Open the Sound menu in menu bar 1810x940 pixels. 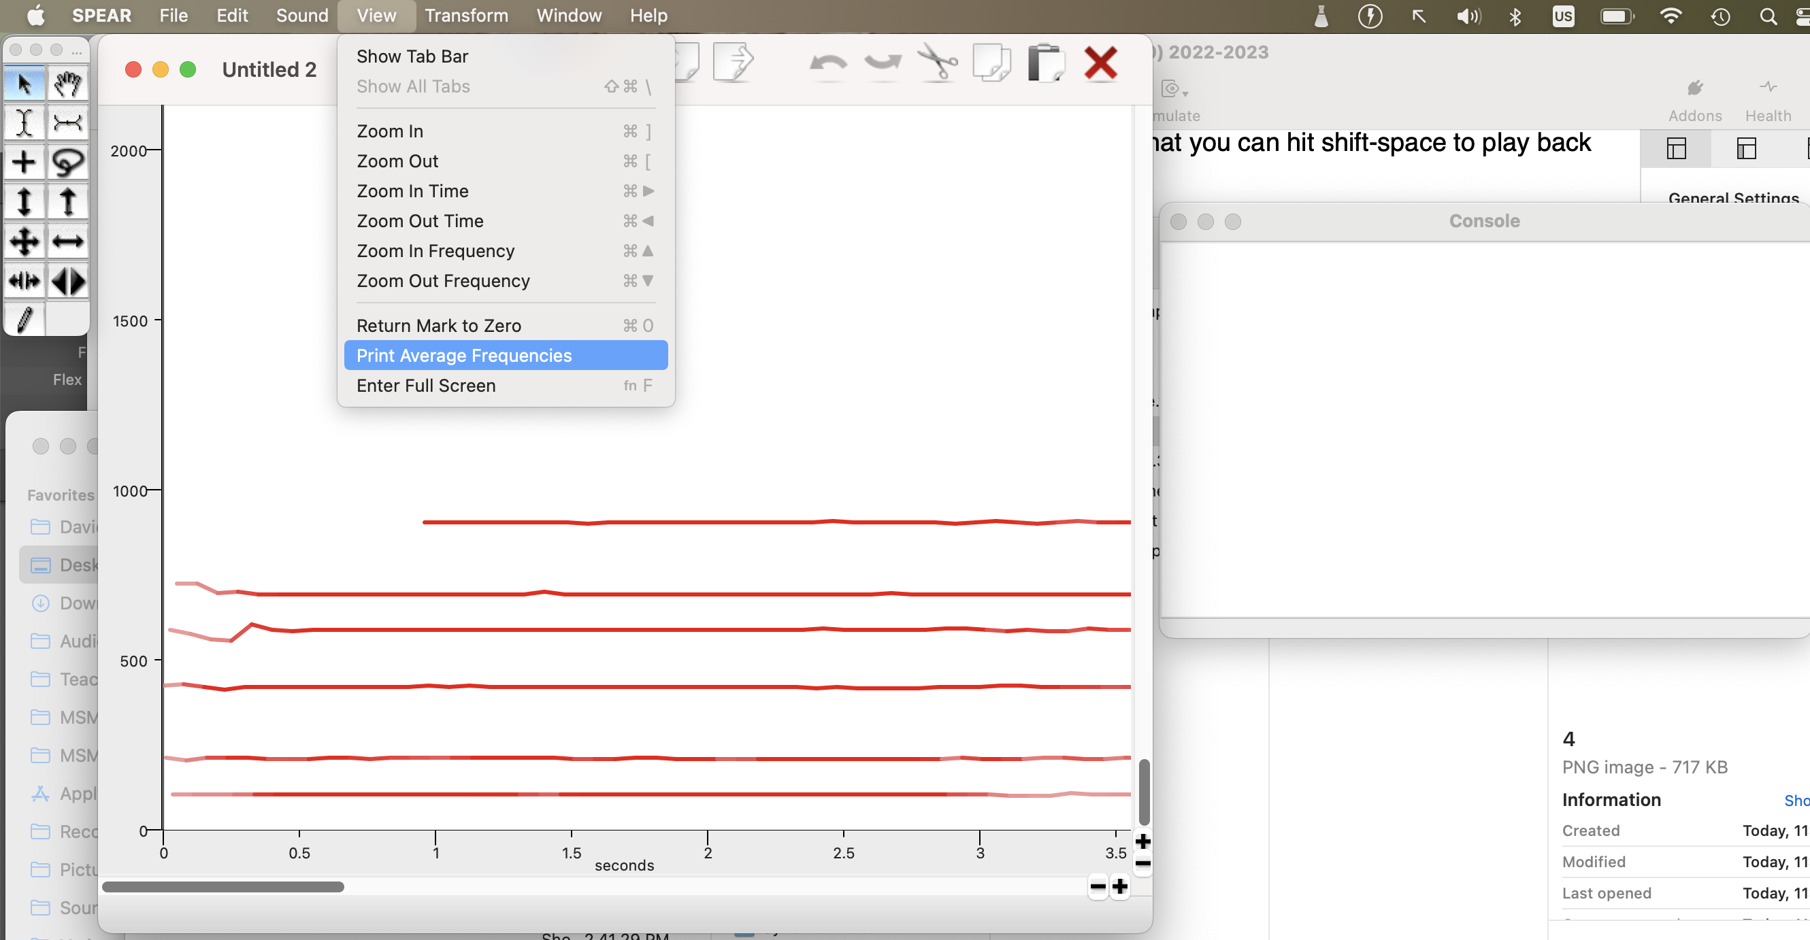[301, 16]
